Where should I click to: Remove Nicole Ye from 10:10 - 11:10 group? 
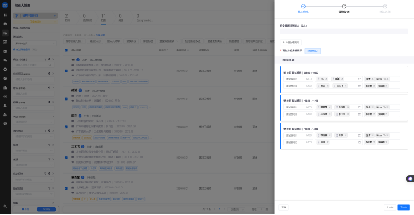pos(387,107)
